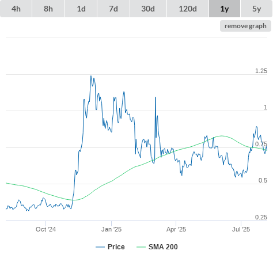Click the 1.25 y-axis value label

(261, 71)
